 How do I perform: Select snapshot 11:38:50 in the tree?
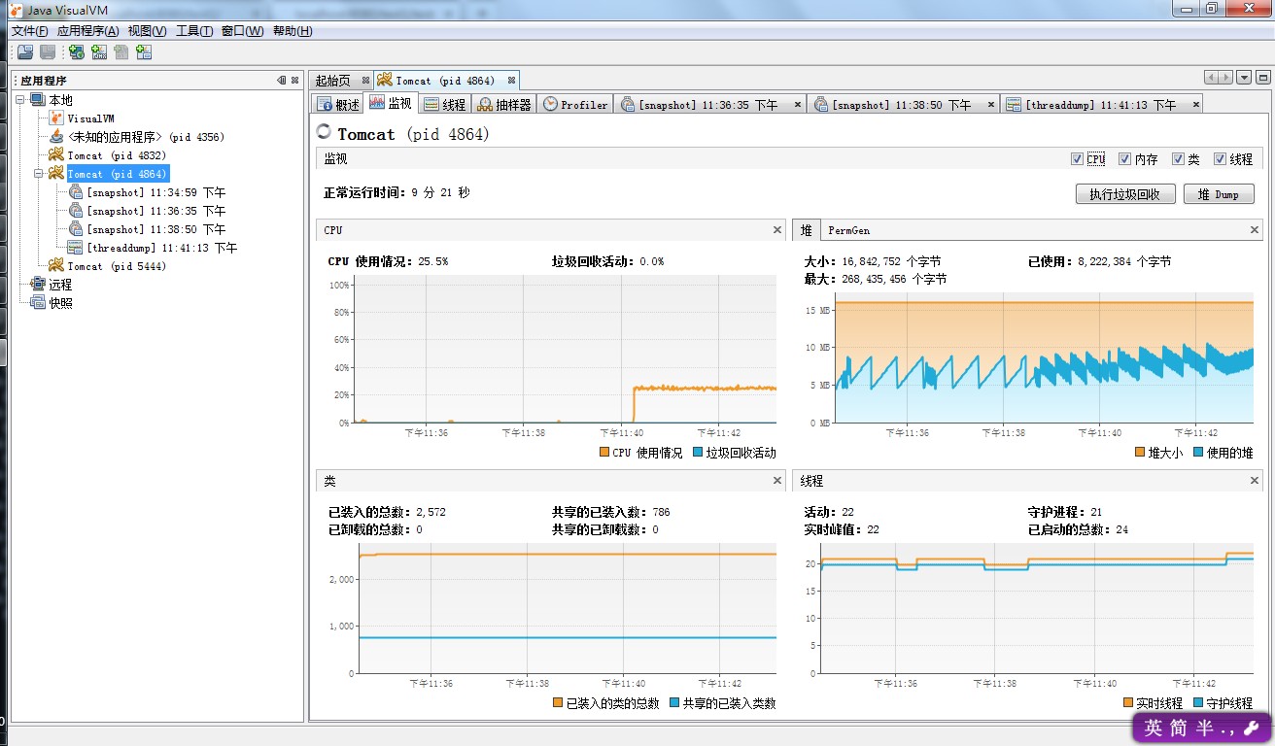pyautogui.click(x=155, y=229)
